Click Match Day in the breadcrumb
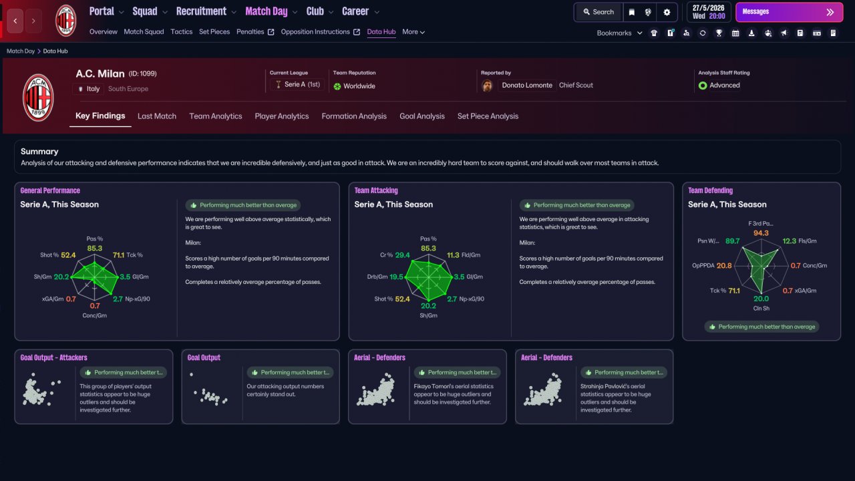 (x=20, y=51)
